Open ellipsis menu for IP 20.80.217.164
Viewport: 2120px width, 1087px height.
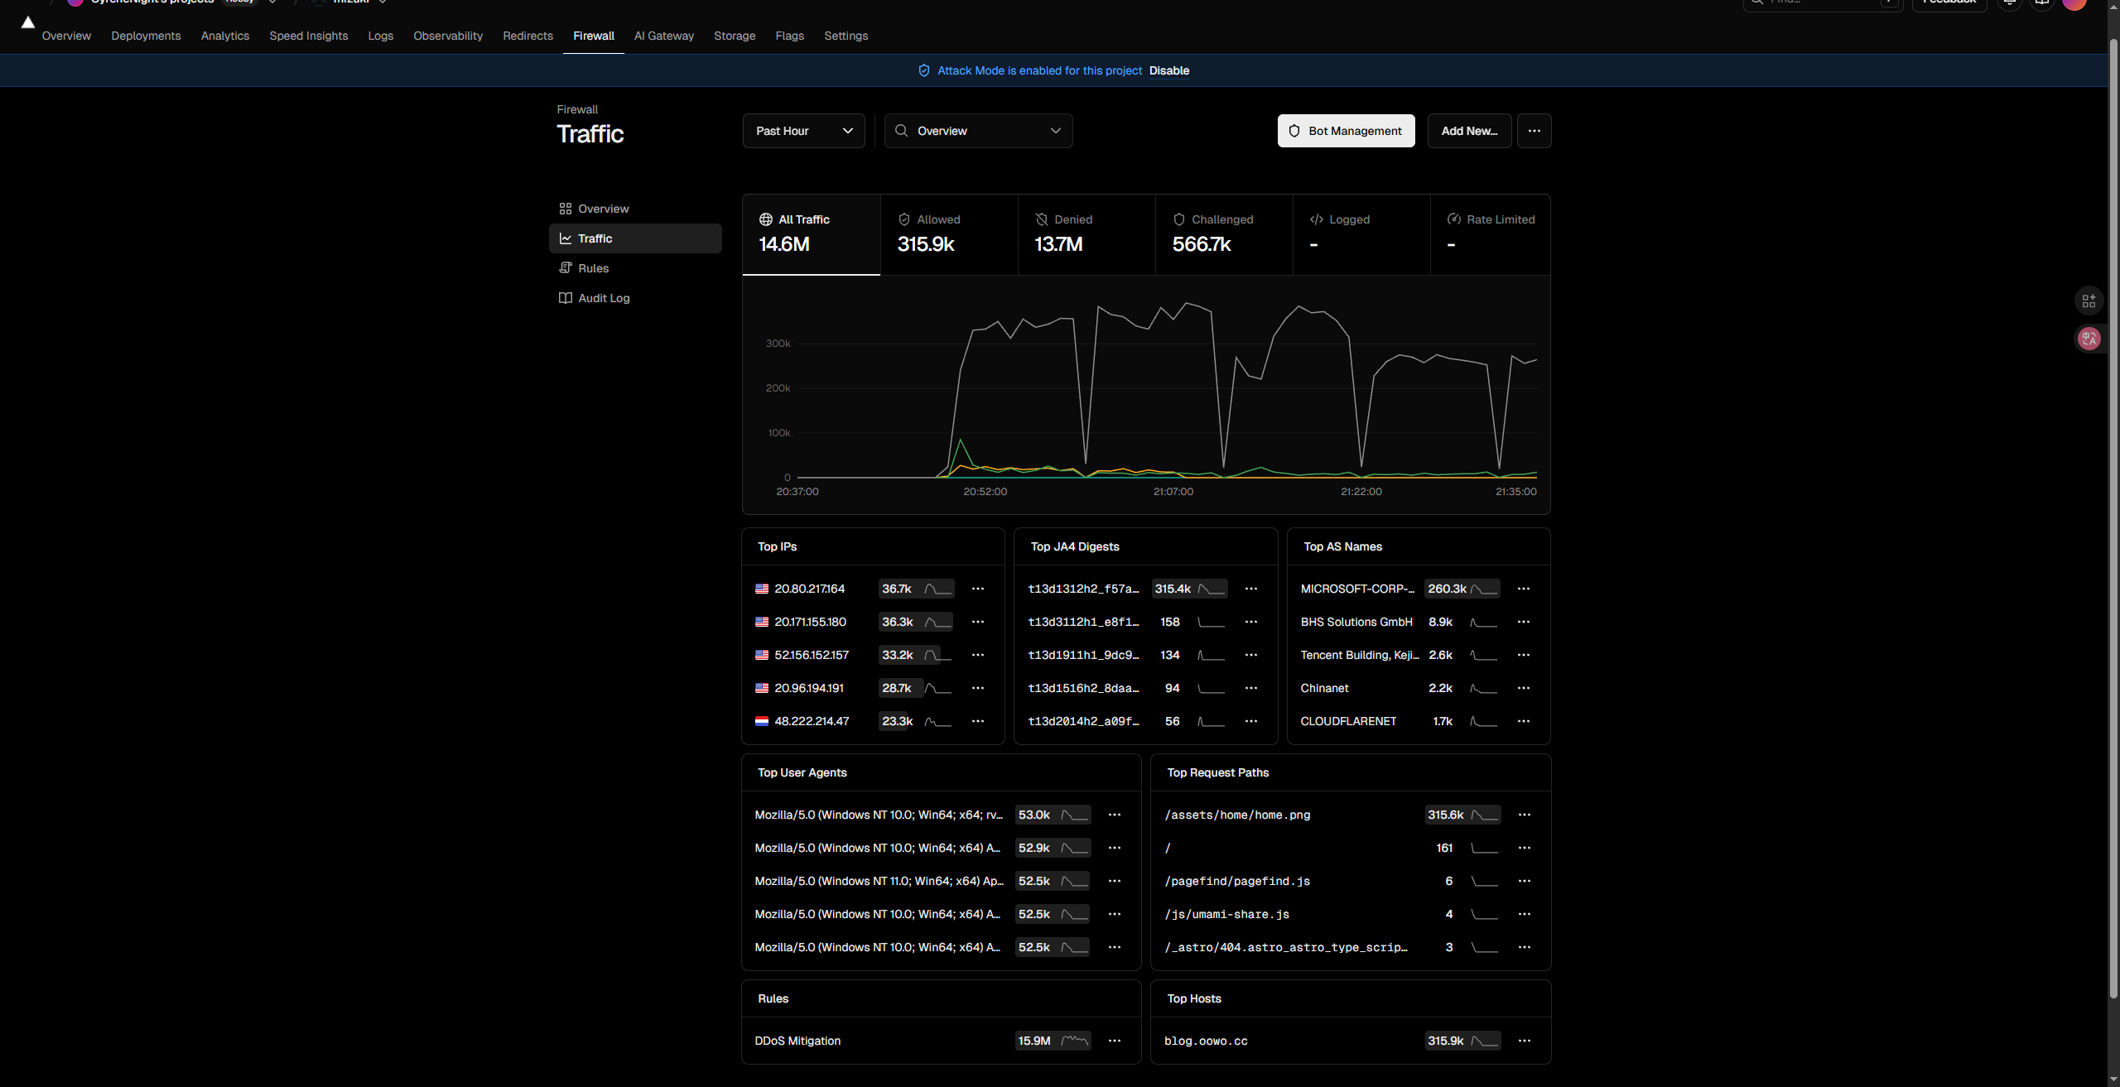click(978, 589)
